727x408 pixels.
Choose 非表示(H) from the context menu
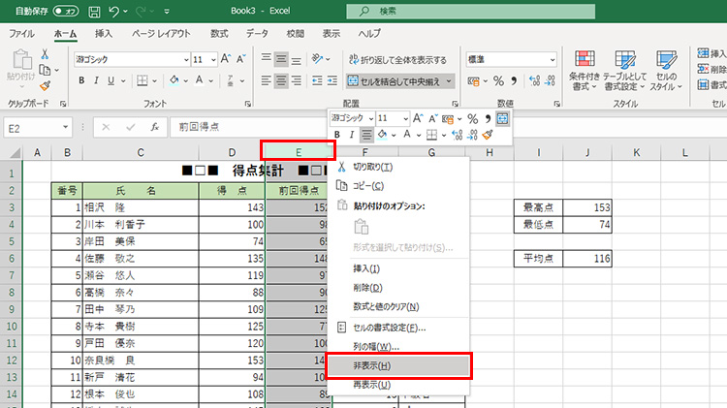[x=398, y=365]
